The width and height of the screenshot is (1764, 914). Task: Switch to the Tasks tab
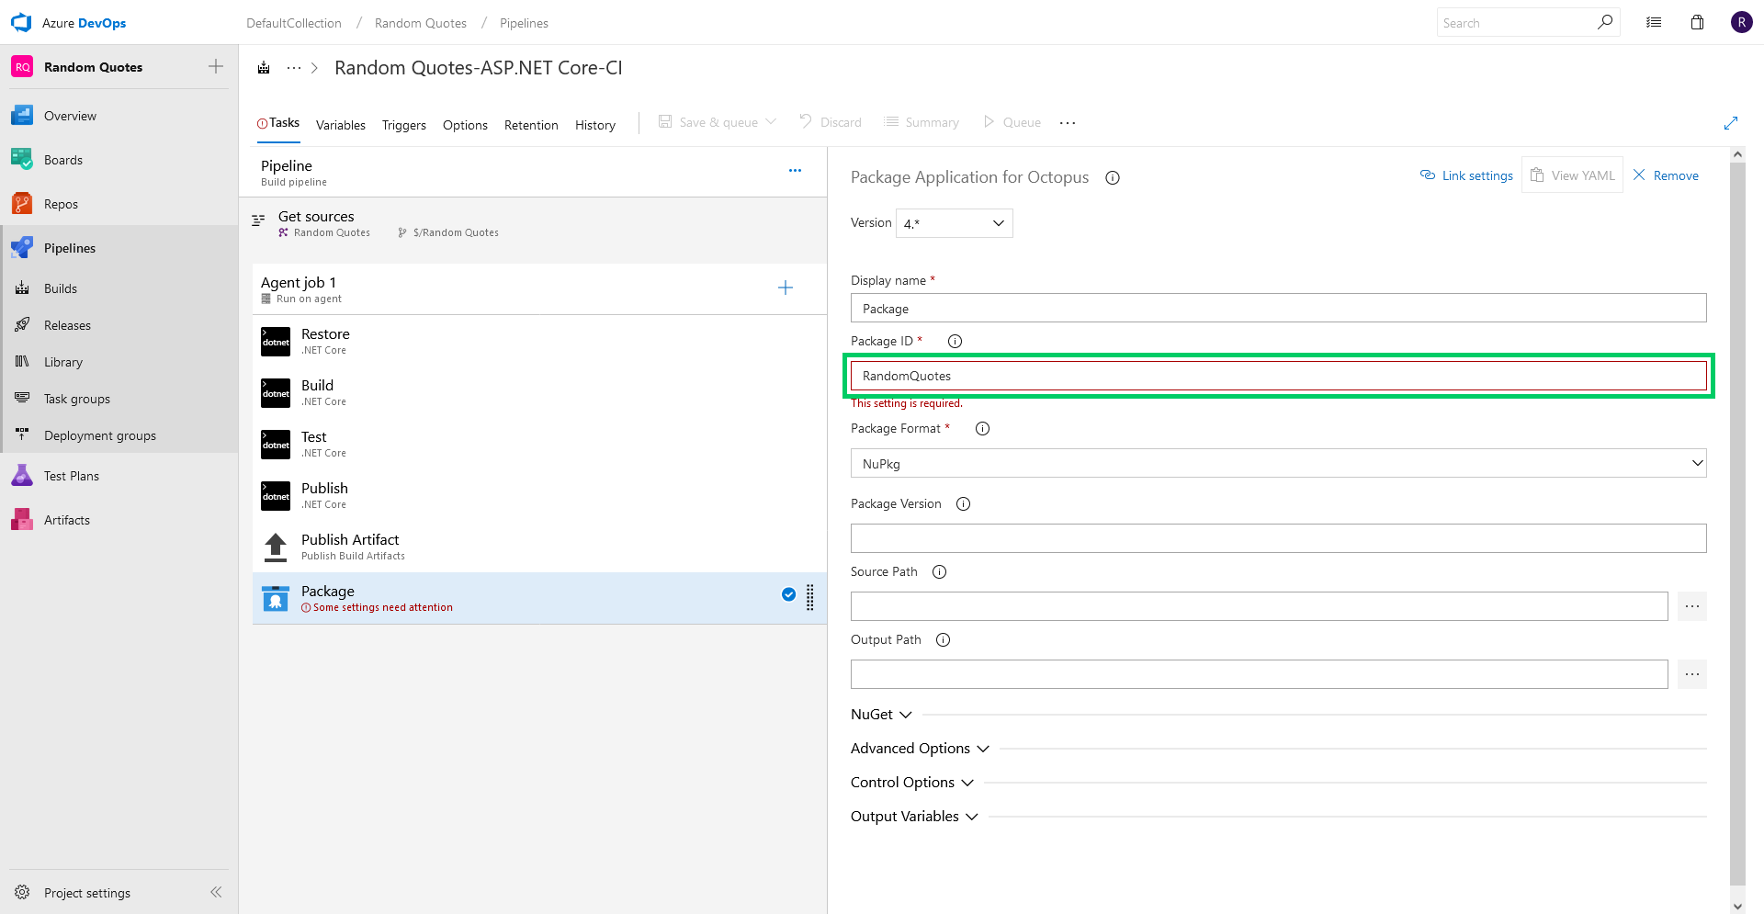coord(278,123)
